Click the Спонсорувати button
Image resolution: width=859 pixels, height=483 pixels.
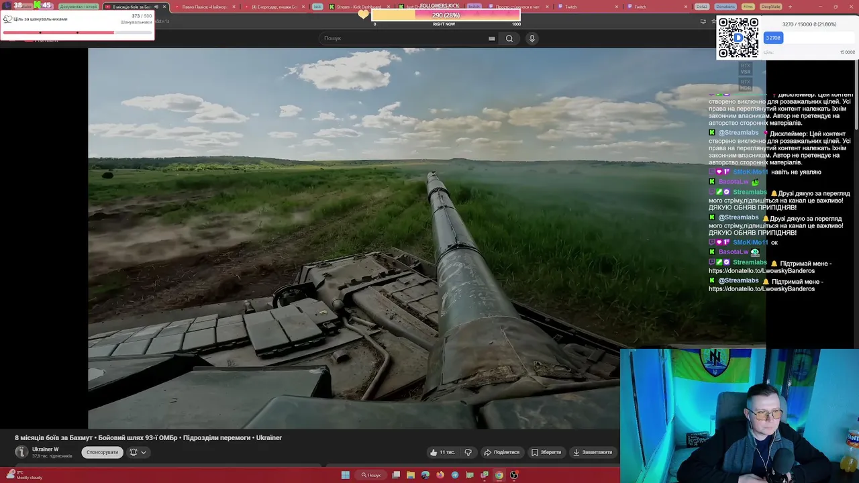point(102,452)
